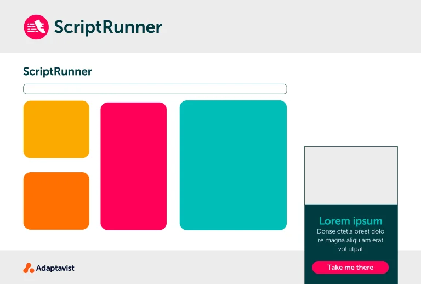Open the Adaptavist text link in footer
This screenshot has height=284, width=421.
(x=55, y=268)
